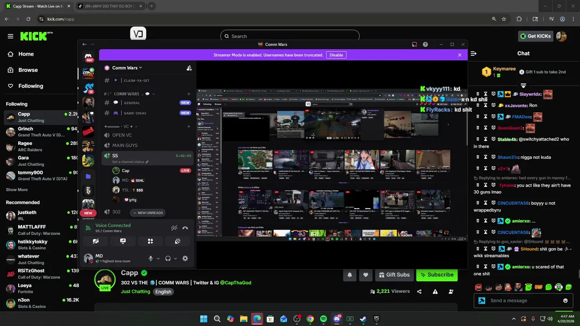Image resolution: width=580 pixels, height=326 pixels.
Task: Open the emoji picker in chat box
Action: coord(565,301)
